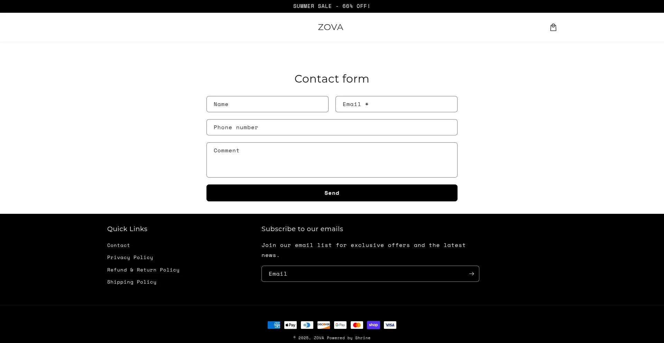Click the Mastercard payment icon
664x343 pixels.
(357, 325)
